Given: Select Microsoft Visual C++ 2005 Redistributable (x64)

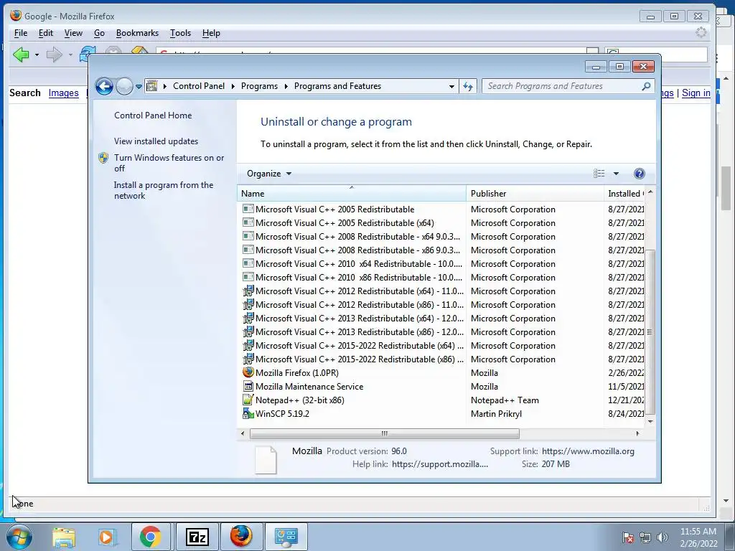Looking at the screenshot, I should point(345,223).
